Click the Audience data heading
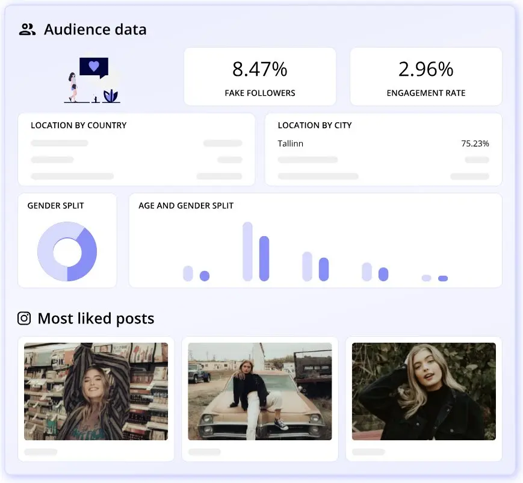Screen dimensions: 523x483 click(95, 30)
